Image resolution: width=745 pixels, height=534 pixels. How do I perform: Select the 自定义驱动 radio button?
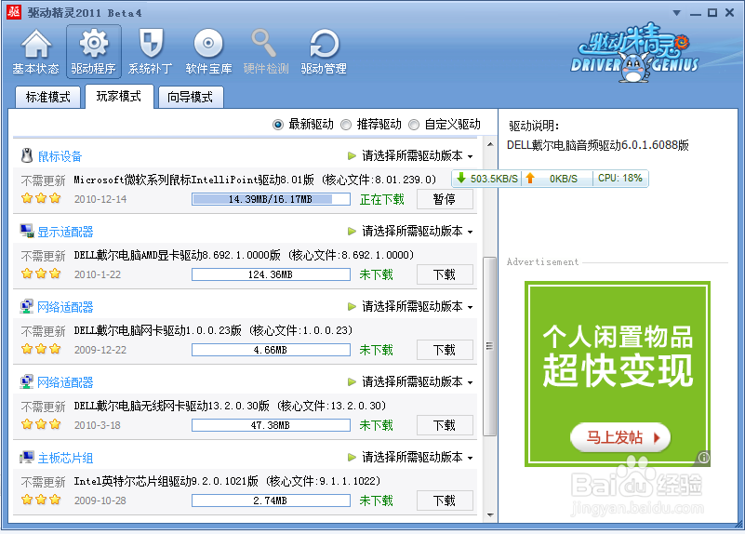pos(414,125)
